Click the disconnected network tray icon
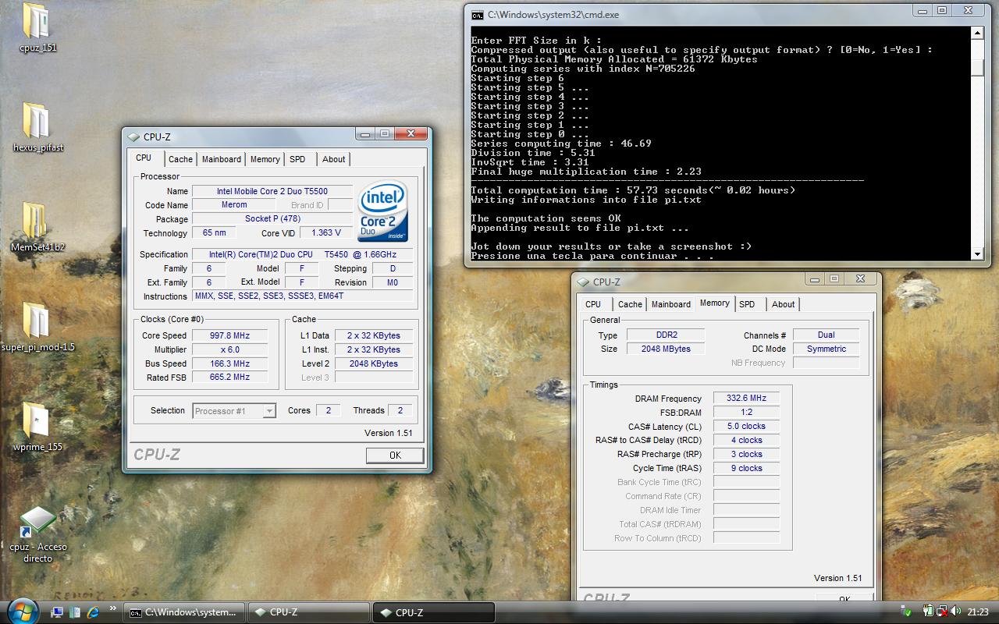Viewport: 999px width, 624px height. point(942,612)
